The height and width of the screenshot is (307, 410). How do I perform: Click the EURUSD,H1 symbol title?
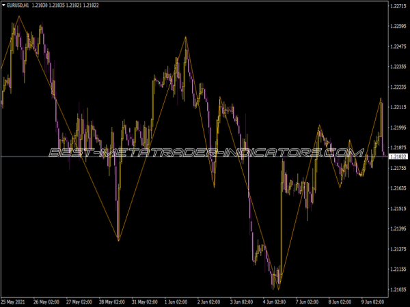pos(18,5)
